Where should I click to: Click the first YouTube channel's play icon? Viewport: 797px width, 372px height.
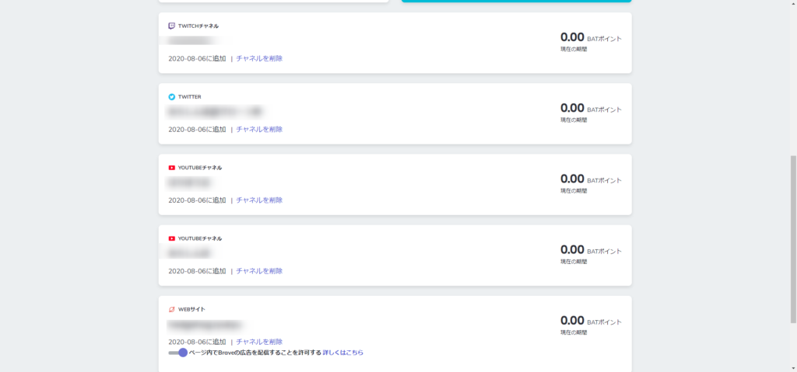click(172, 168)
